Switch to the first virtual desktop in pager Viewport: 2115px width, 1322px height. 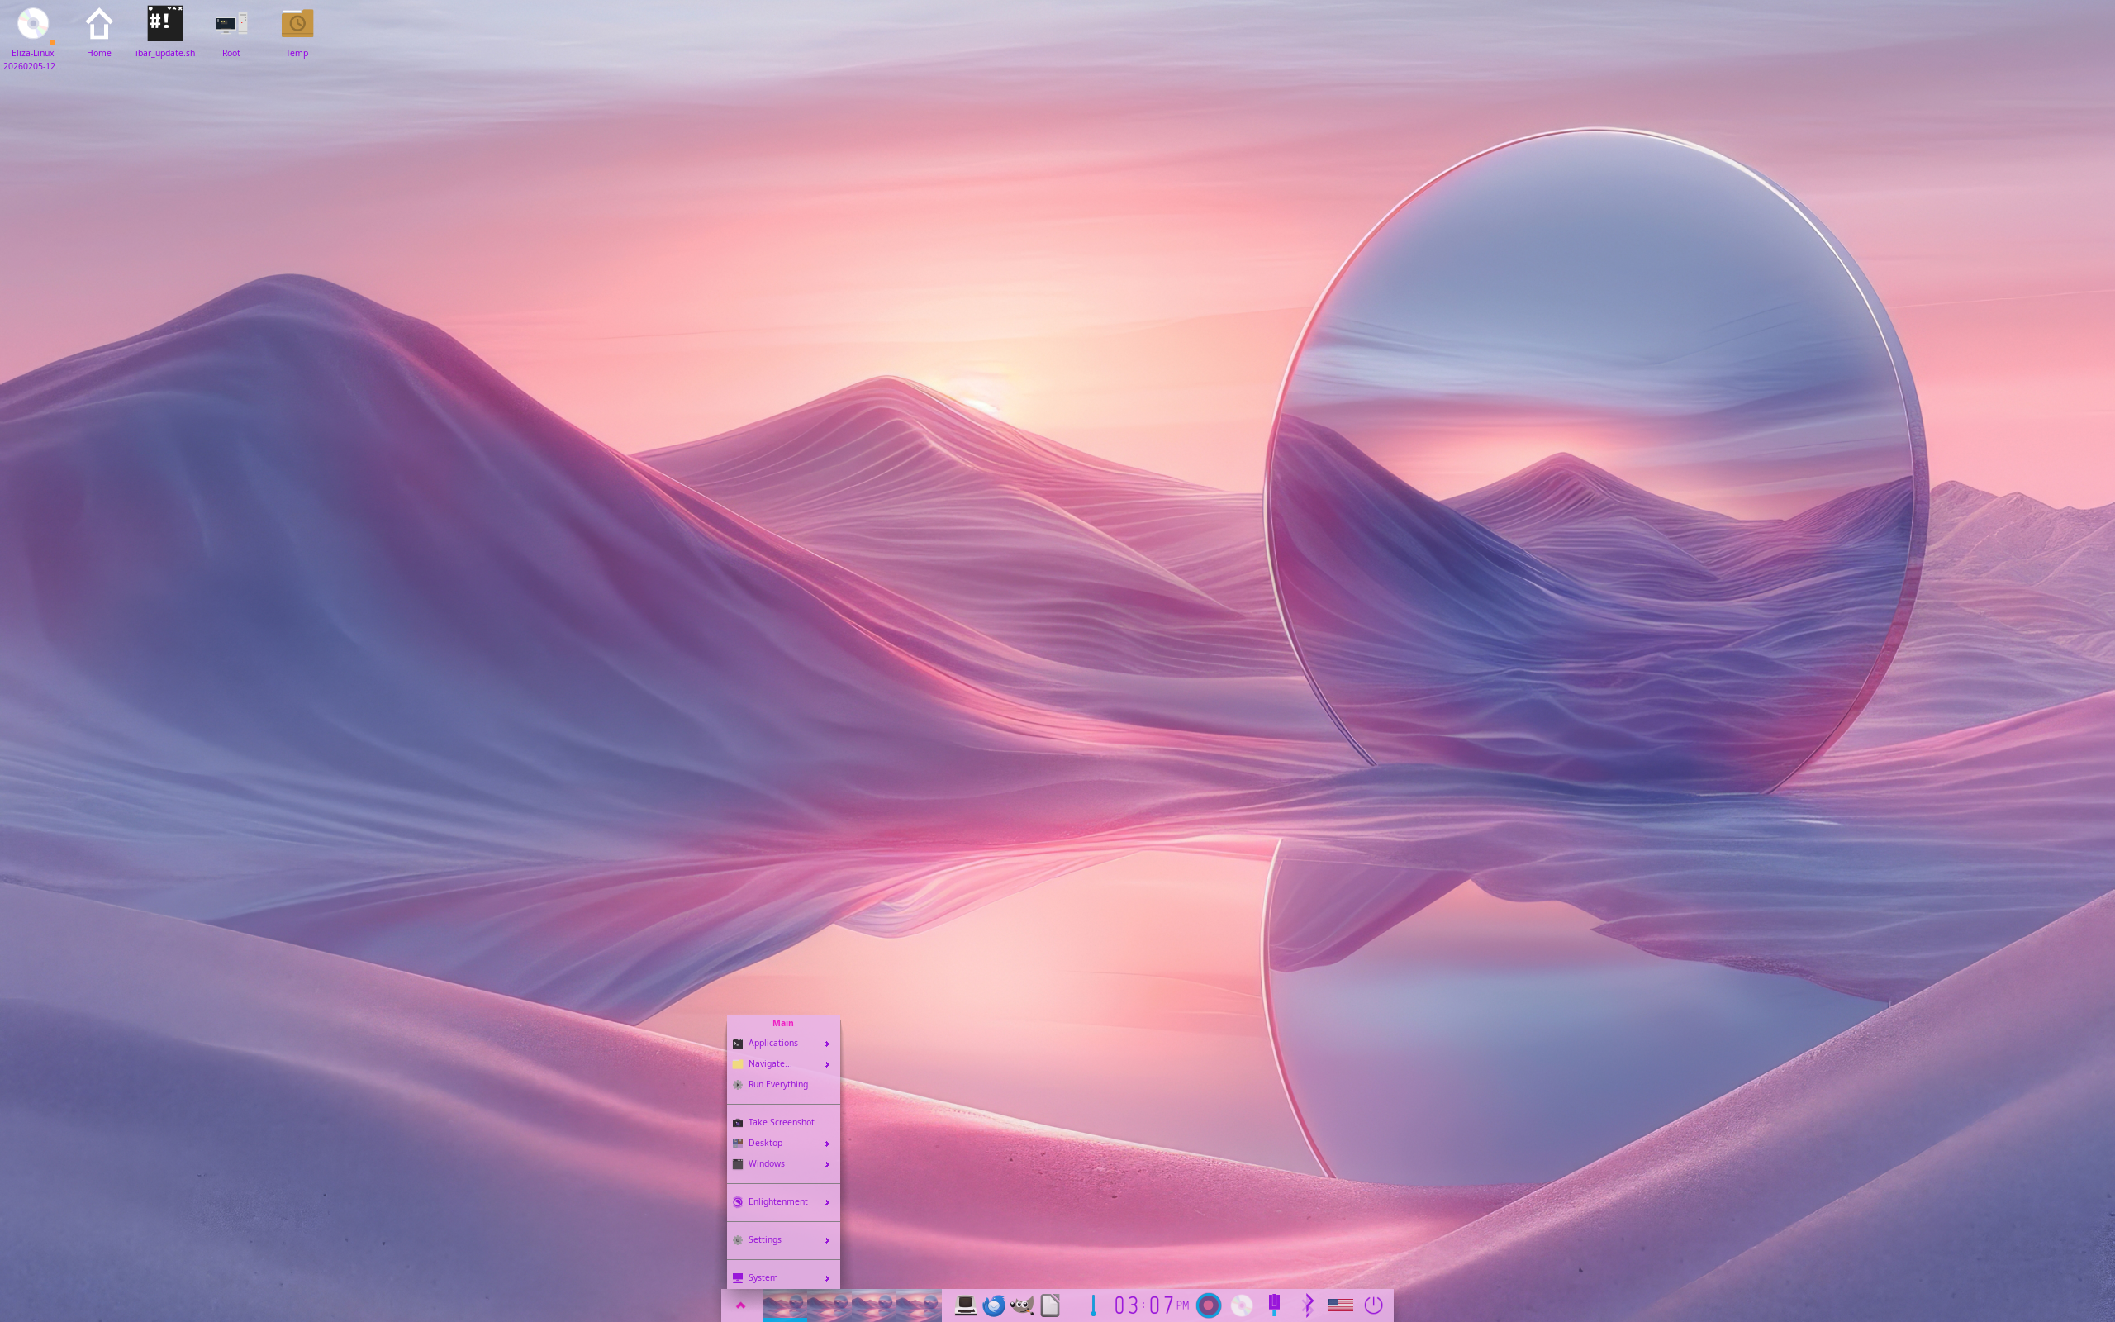(784, 1305)
